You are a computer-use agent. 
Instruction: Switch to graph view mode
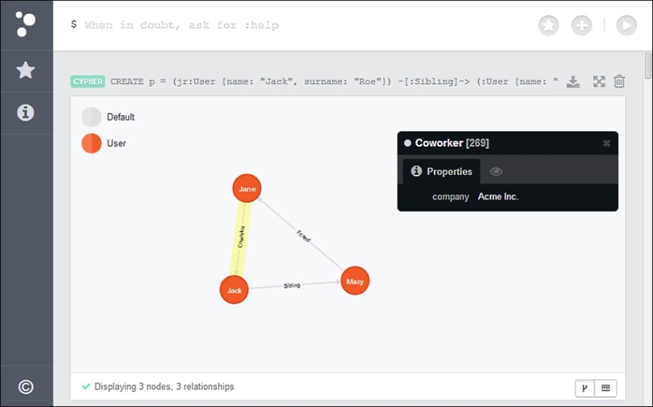tap(585, 388)
